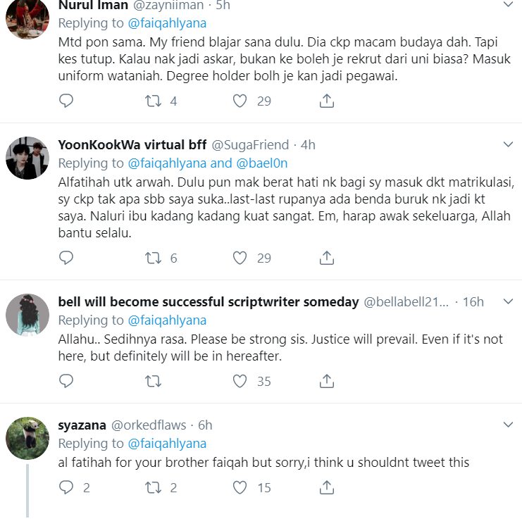Retweet YoonKookWa virtual bff's tweet
This screenshot has width=522, height=519.
point(153,258)
